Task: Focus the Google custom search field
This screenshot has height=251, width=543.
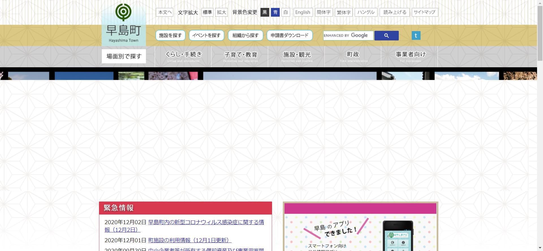Action: tap(348, 36)
